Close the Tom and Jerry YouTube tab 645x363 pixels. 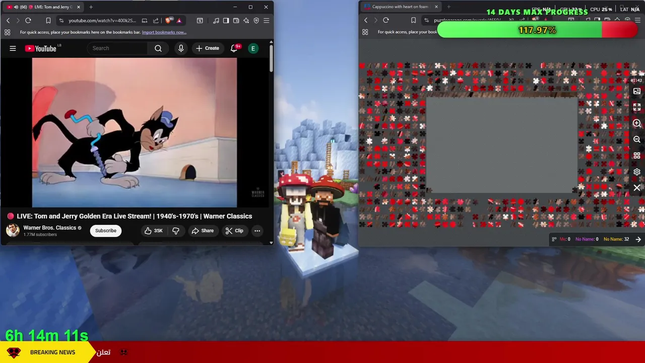(x=79, y=7)
